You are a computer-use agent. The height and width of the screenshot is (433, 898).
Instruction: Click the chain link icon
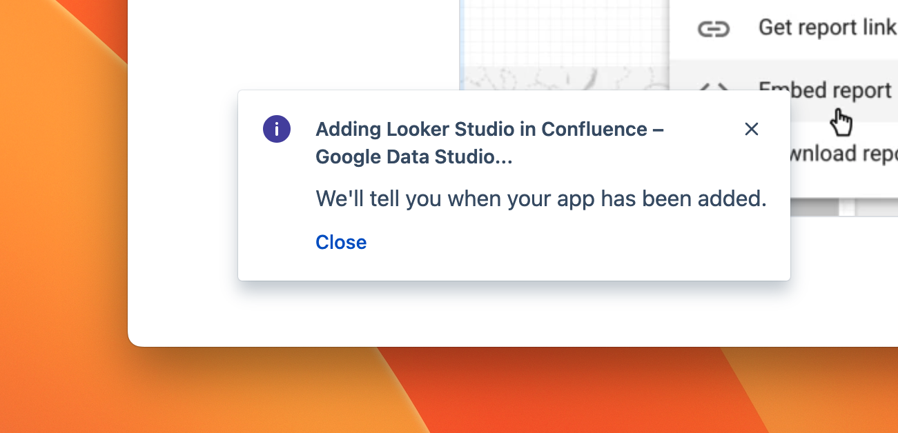(x=713, y=29)
